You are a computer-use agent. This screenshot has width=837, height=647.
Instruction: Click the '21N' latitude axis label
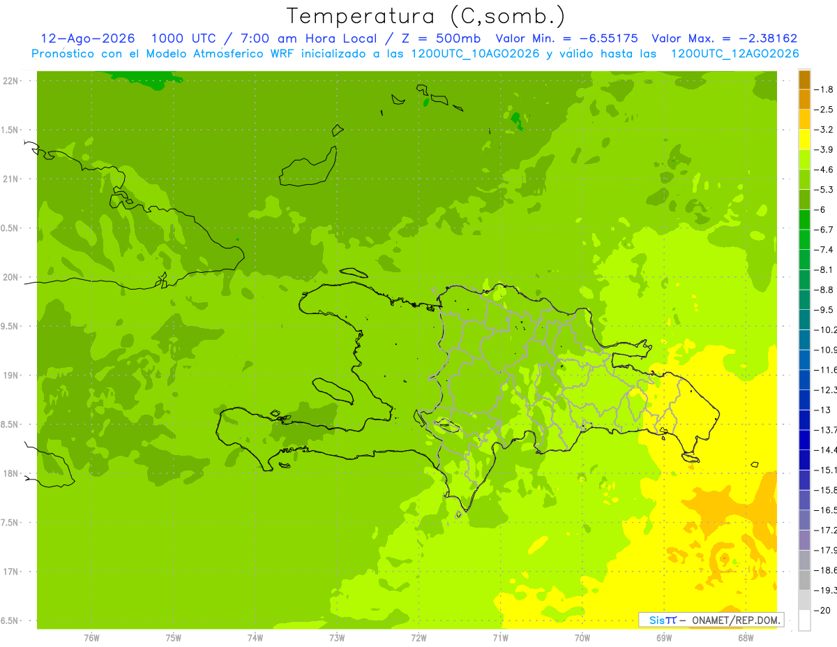click(x=12, y=179)
